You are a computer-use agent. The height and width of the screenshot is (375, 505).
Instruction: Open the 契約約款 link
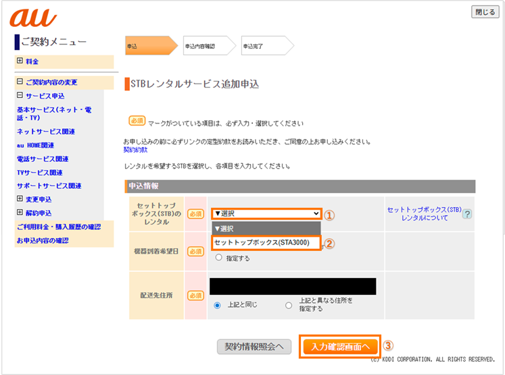click(135, 150)
